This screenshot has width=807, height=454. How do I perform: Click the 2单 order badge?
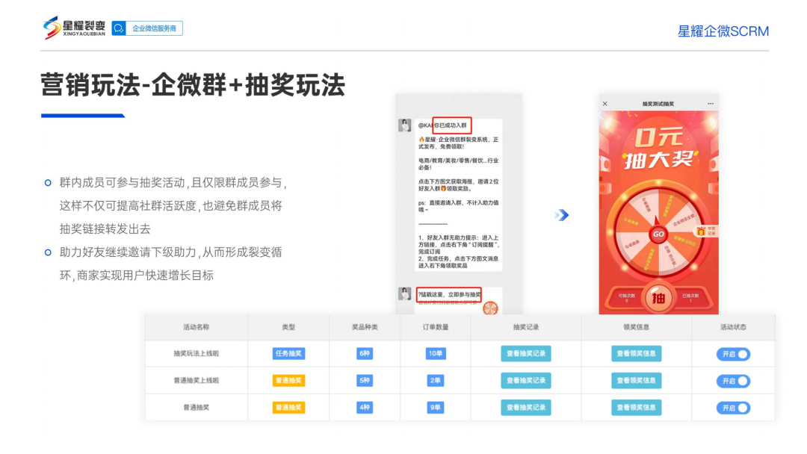coord(436,381)
